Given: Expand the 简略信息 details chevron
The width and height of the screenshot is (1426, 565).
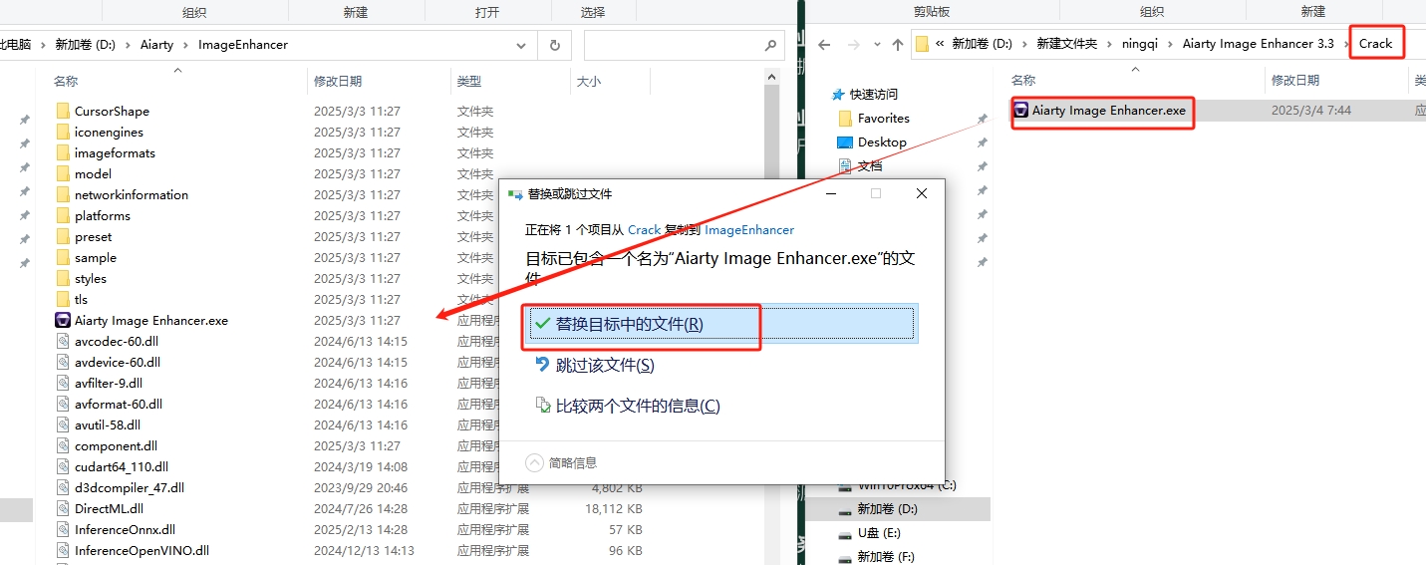Looking at the screenshot, I should 535,462.
